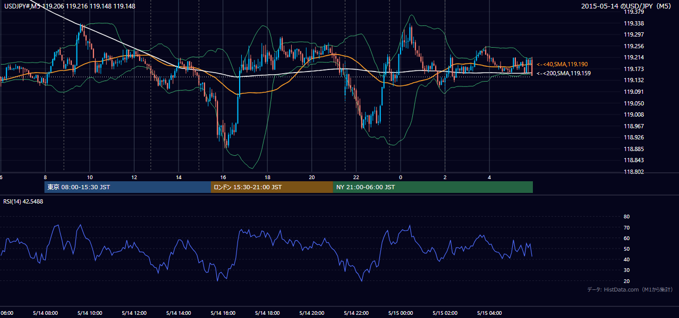
Task: Click price axis value 118.885
Action: tap(633, 149)
